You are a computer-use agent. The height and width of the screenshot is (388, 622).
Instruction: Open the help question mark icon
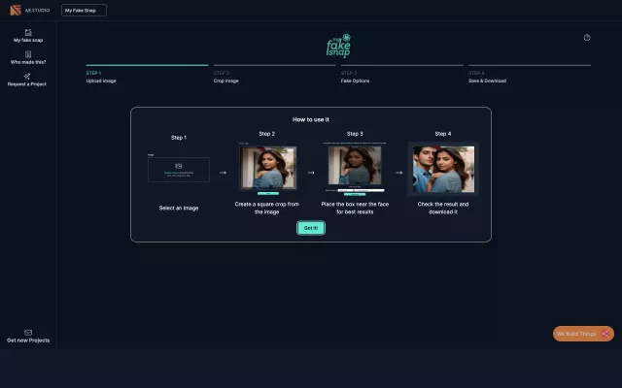587,38
